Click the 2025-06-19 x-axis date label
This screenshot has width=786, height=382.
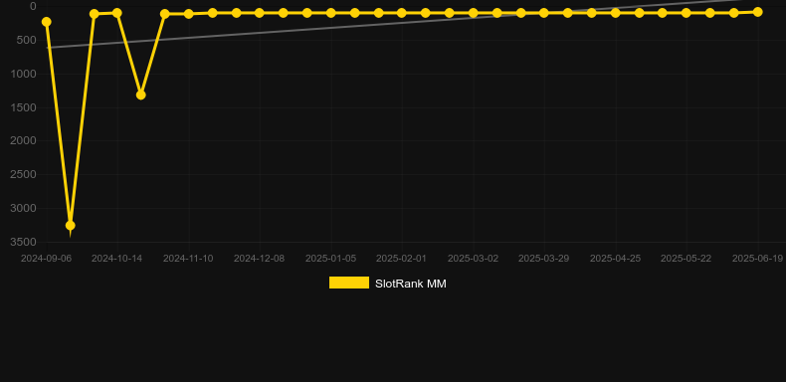coord(757,259)
